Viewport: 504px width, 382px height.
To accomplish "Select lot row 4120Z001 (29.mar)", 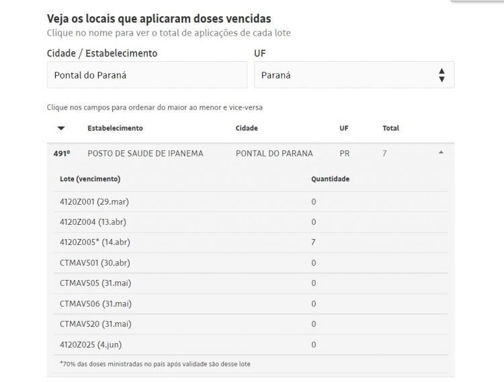I will [x=251, y=202].
